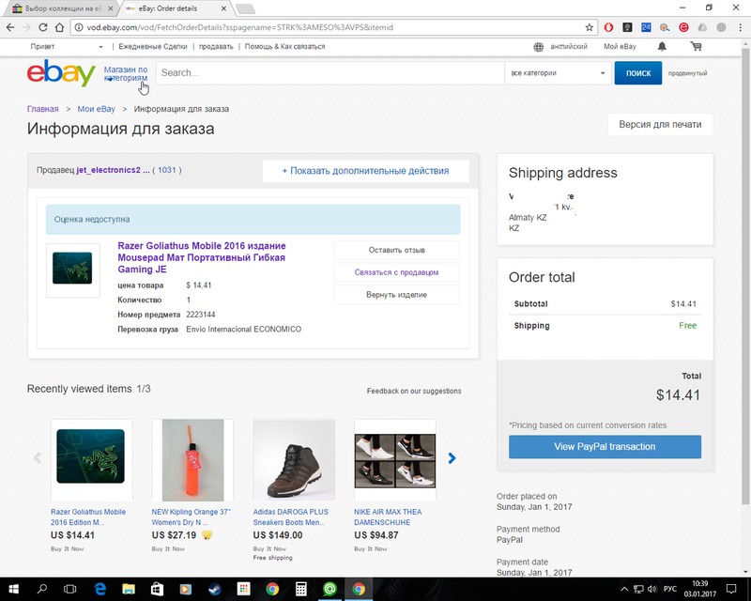Open the Razer Goliathus order item title
This screenshot has width=751, height=601.
202,257
